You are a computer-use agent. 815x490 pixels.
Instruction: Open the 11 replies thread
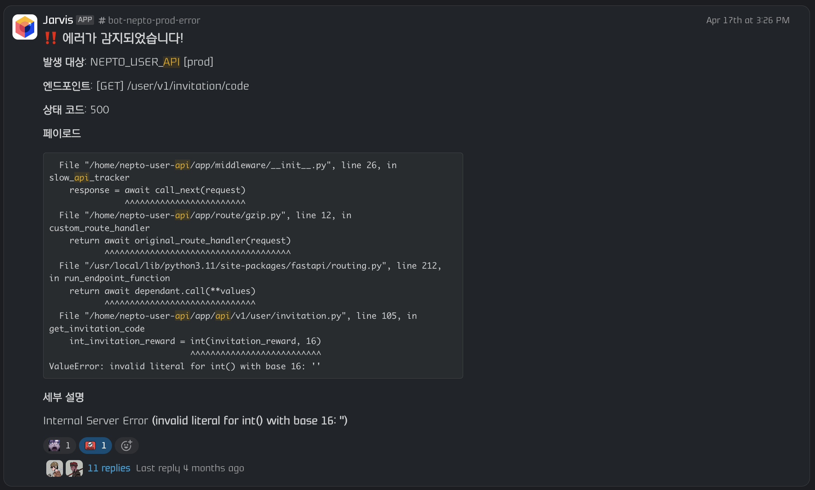click(x=109, y=468)
